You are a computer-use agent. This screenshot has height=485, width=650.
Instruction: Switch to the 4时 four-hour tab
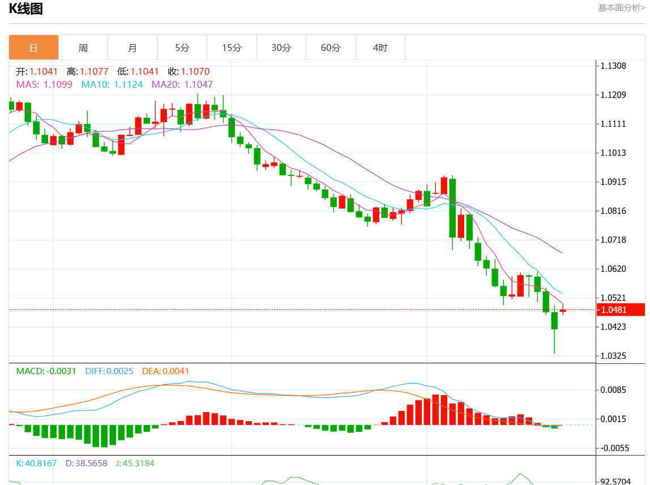(380, 48)
